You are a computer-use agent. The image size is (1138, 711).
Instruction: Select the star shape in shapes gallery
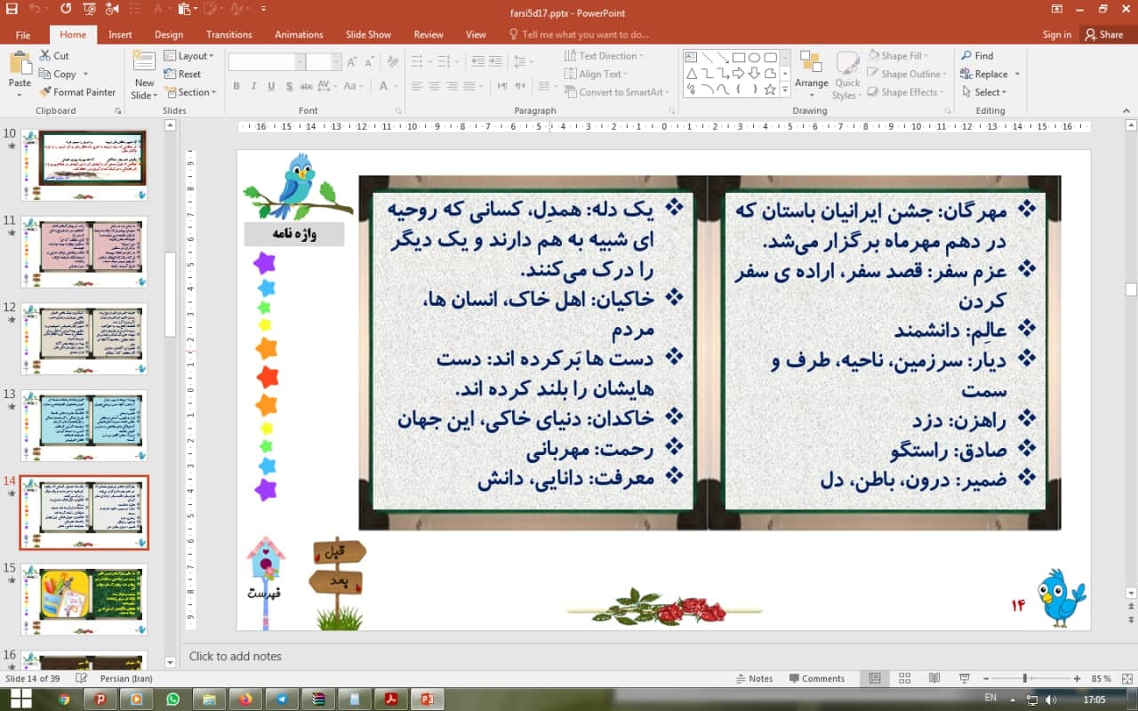tap(770, 90)
